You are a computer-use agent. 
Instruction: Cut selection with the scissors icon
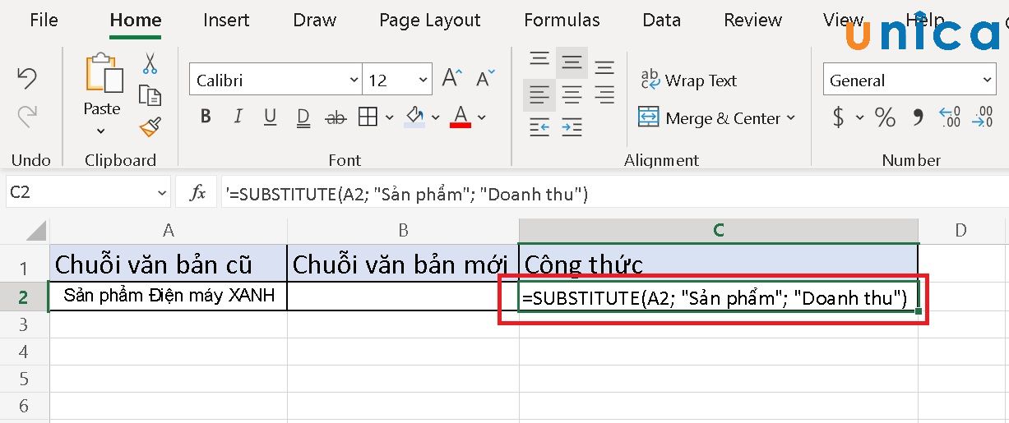pyautogui.click(x=150, y=62)
